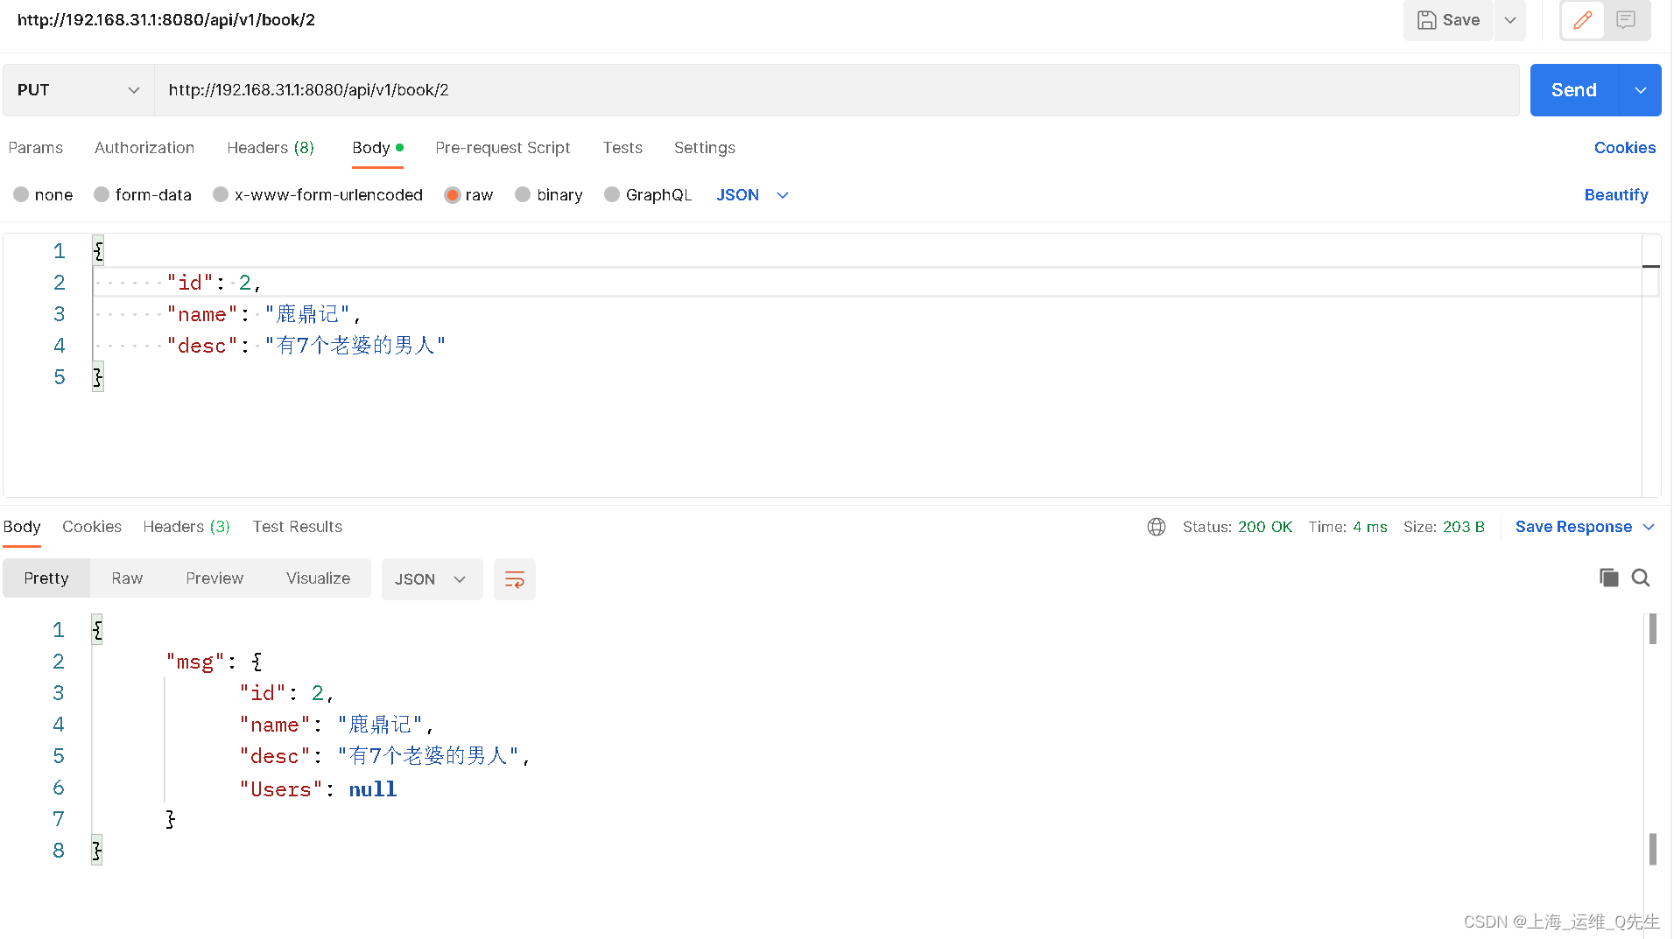The height and width of the screenshot is (939, 1674).
Task: Open the comments panel icon
Action: tap(1626, 20)
